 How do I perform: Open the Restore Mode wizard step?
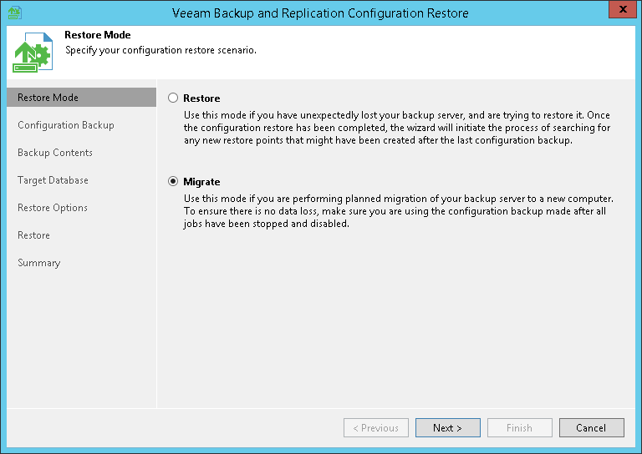[48, 98]
